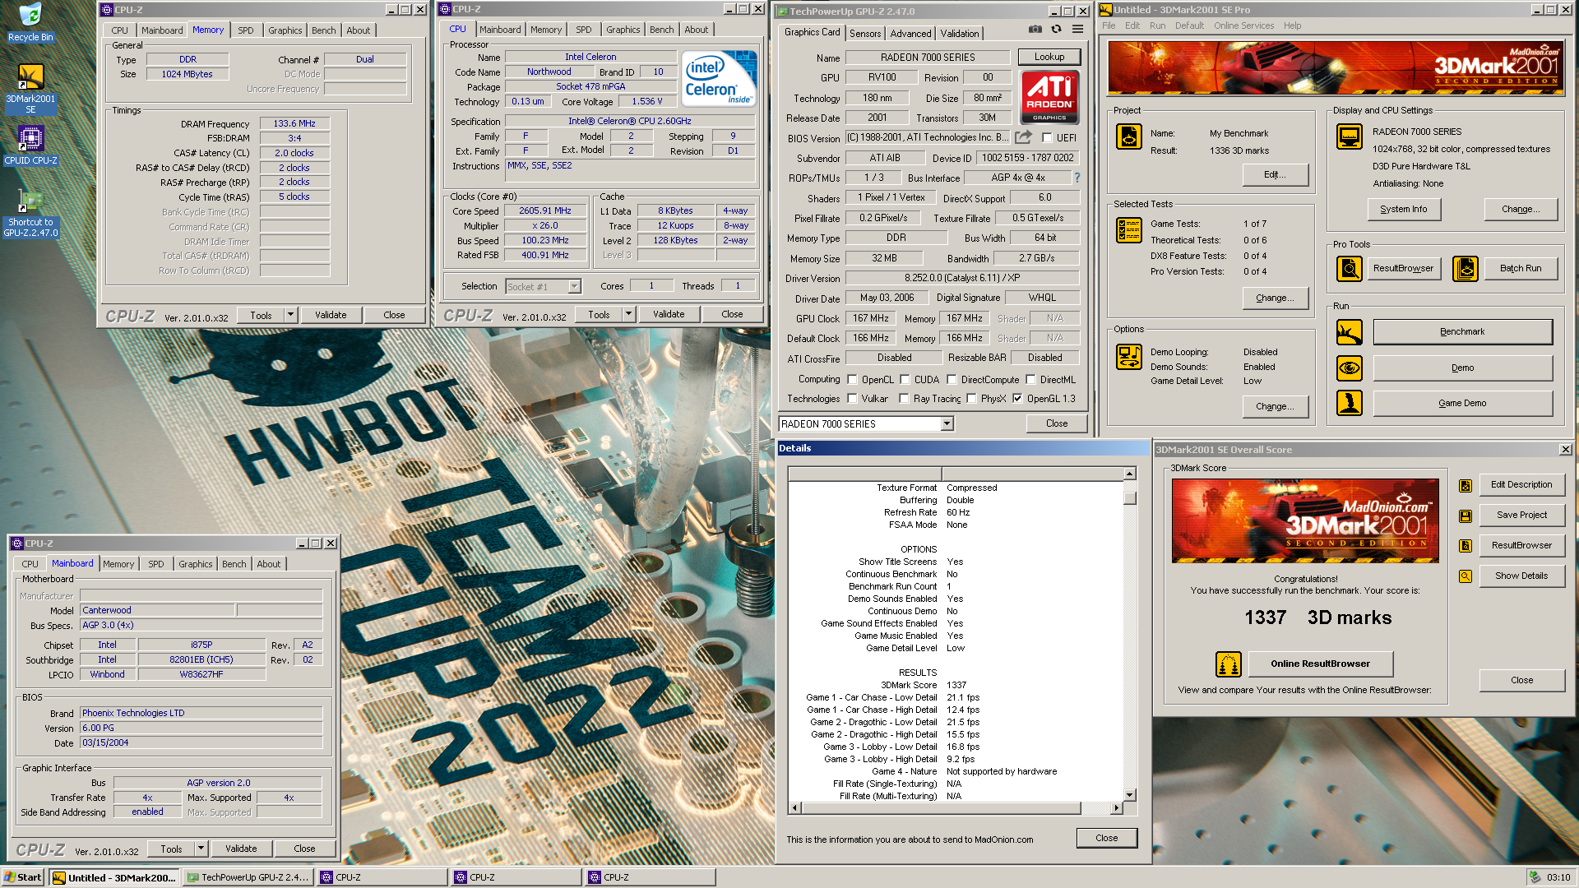The image size is (1579, 888).
Task: Click Validate in CPU-Z Mainboard window
Action: pos(241,849)
